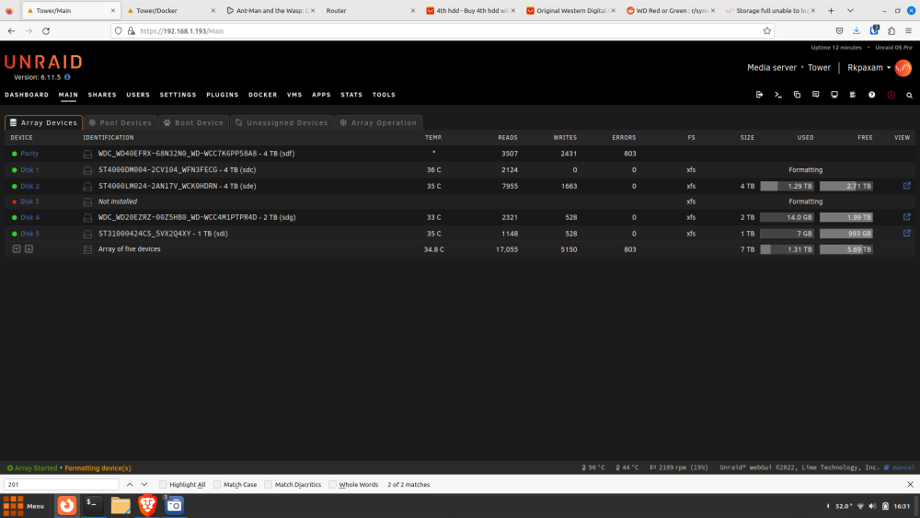Open the system log icon
The image size is (920, 518).
pyautogui.click(x=853, y=95)
